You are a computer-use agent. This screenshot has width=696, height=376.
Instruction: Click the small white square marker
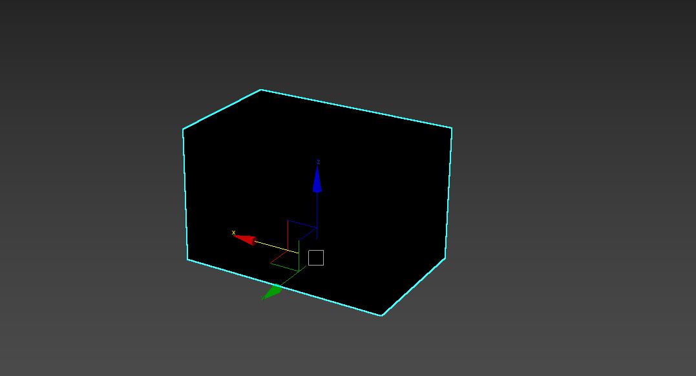tap(315, 258)
